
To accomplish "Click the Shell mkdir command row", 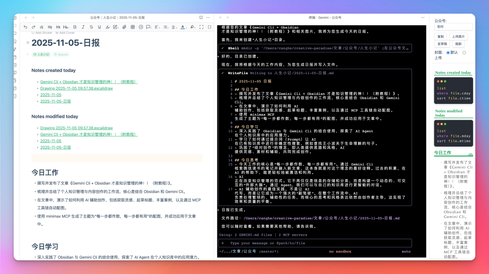I will click(315, 48).
